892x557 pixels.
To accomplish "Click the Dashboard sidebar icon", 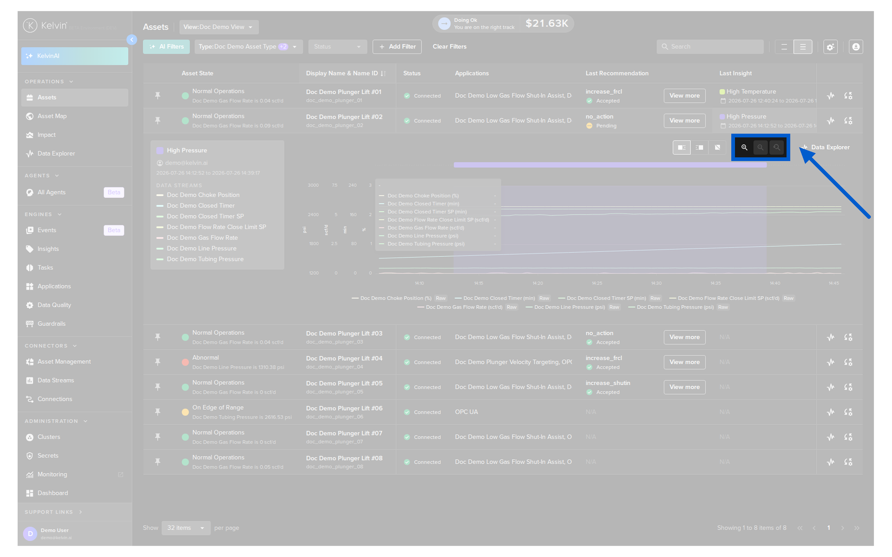I will [30, 493].
